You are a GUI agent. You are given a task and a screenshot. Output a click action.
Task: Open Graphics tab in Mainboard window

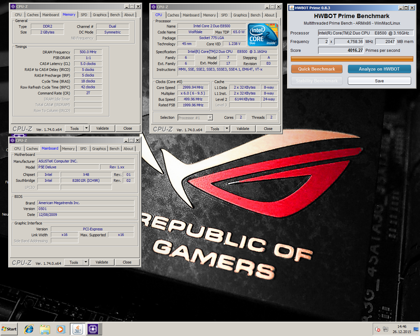pos(99,149)
